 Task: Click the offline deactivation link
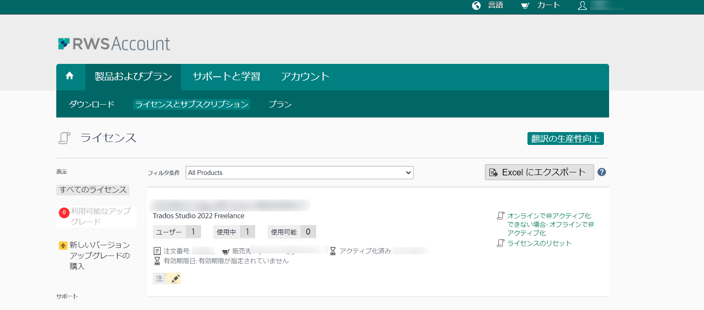(550, 224)
